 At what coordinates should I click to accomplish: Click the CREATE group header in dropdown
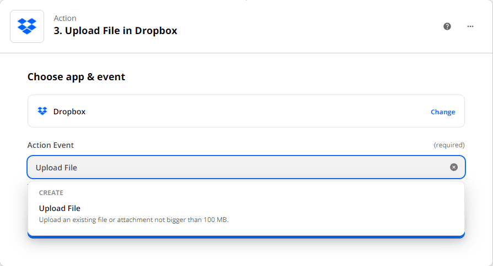point(51,193)
